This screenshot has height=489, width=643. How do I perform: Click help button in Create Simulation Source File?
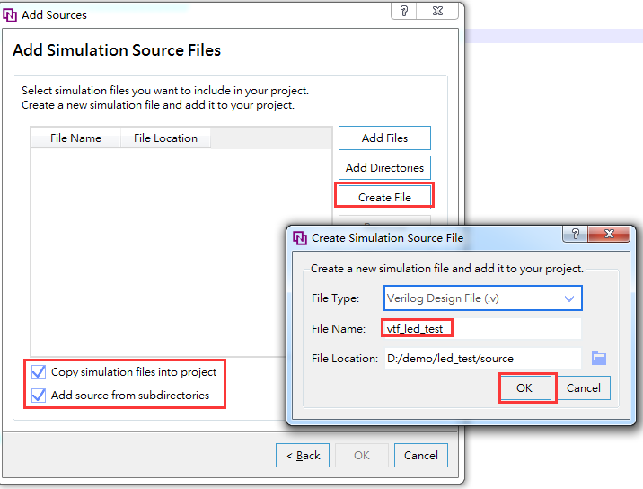[575, 235]
